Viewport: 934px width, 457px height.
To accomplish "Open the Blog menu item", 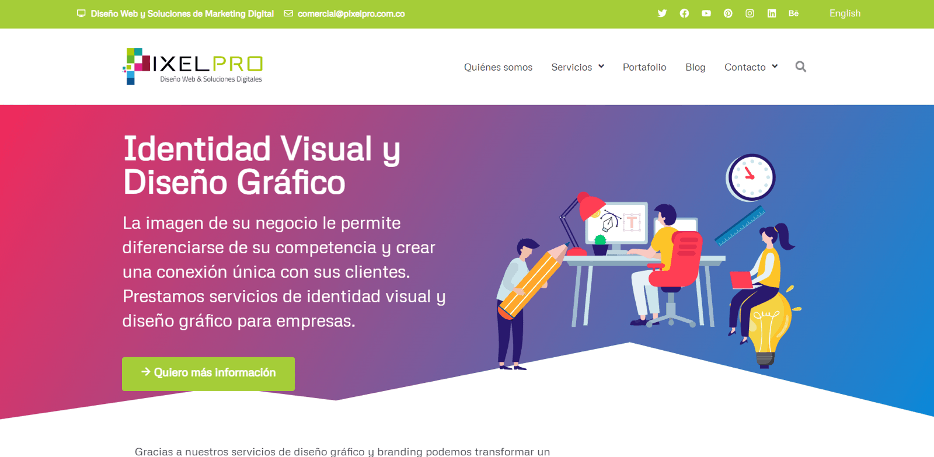I will tap(695, 67).
